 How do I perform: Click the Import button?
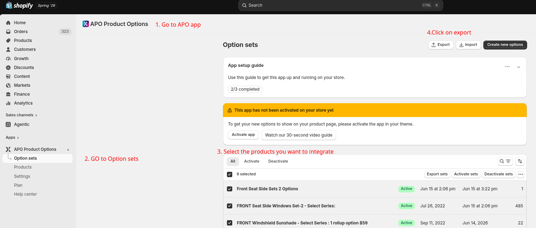(x=468, y=45)
